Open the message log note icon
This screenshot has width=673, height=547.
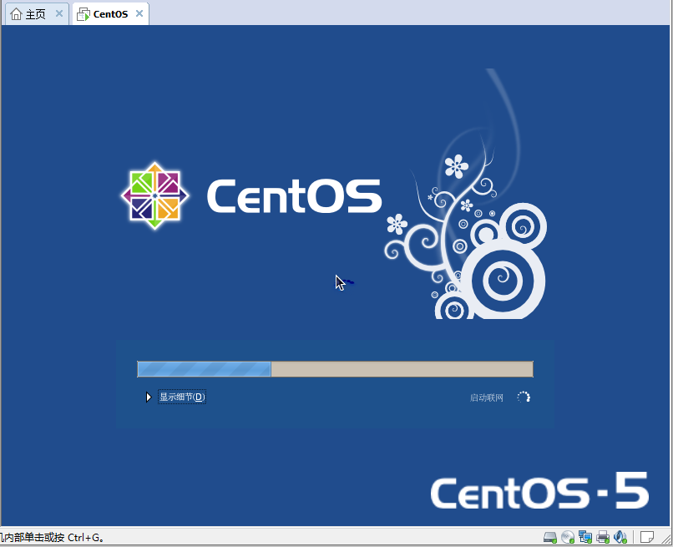[x=647, y=537]
